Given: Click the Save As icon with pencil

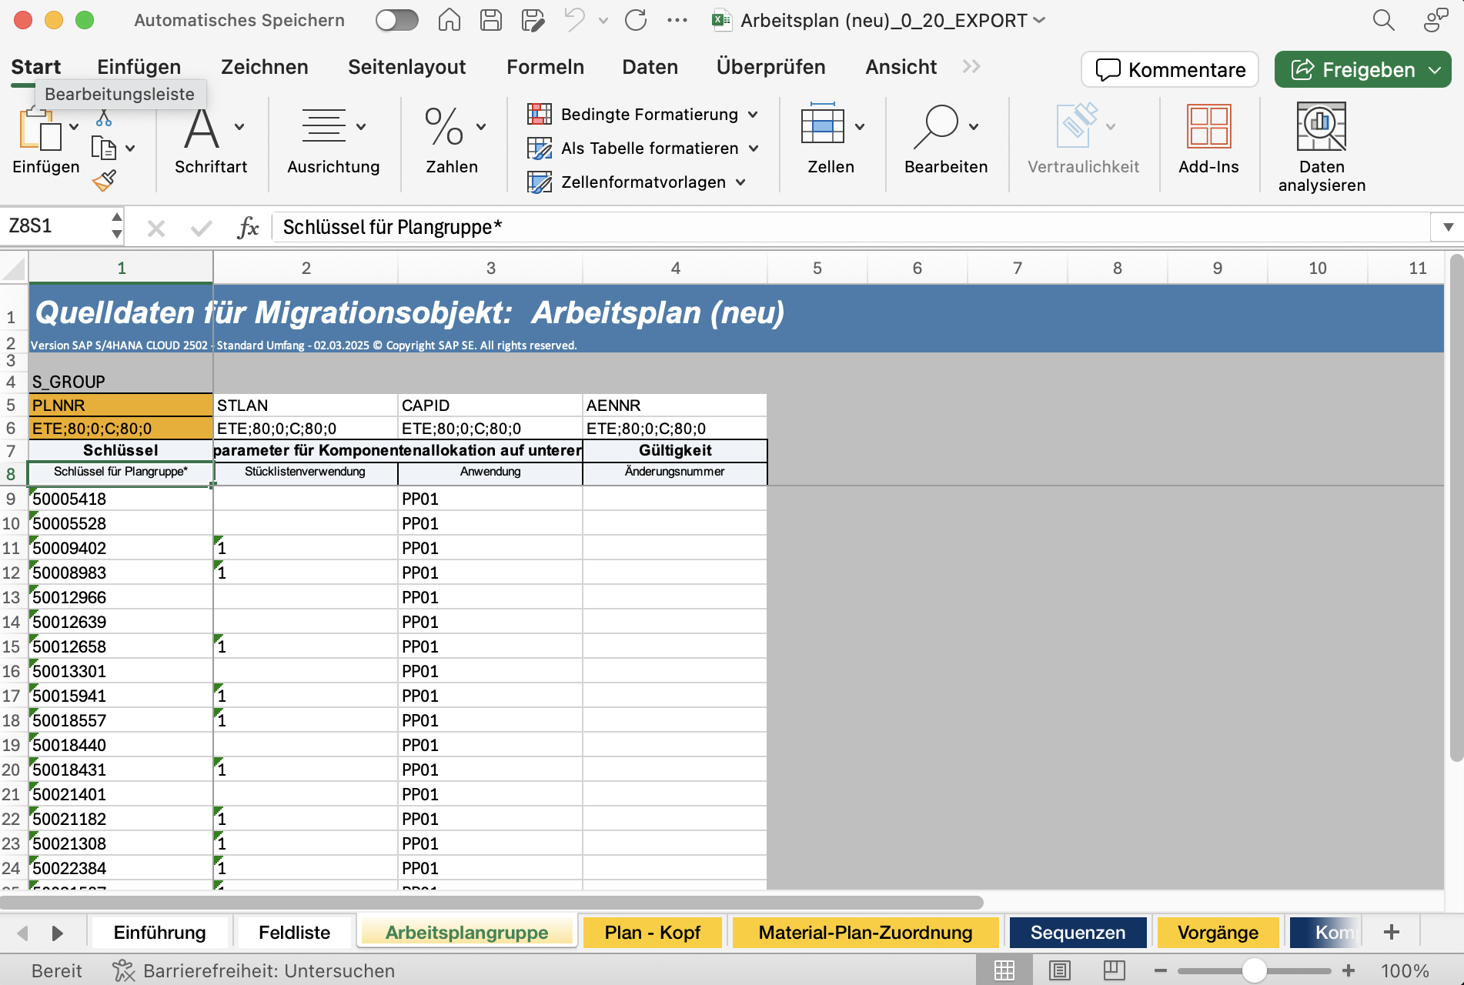Looking at the screenshot, I should click(x=533, y=20).
